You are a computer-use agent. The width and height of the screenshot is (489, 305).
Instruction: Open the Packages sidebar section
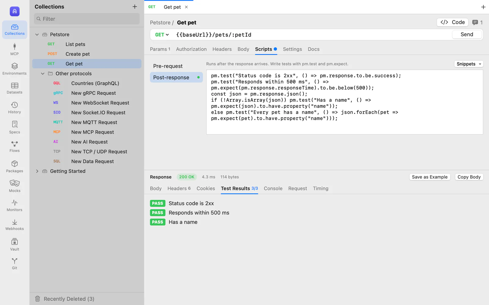15,167
